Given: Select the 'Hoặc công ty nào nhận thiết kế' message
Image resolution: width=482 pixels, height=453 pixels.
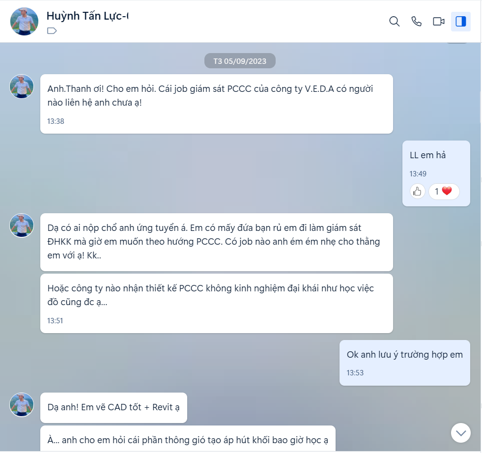Looking at the screenshot, I should [216, 303].
